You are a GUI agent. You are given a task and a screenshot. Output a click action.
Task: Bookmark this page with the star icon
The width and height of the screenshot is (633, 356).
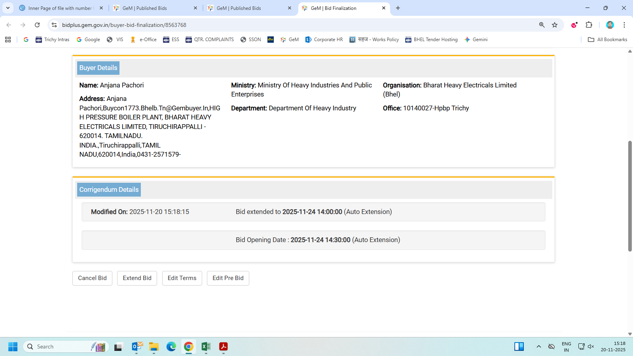[x=555, y=25]
